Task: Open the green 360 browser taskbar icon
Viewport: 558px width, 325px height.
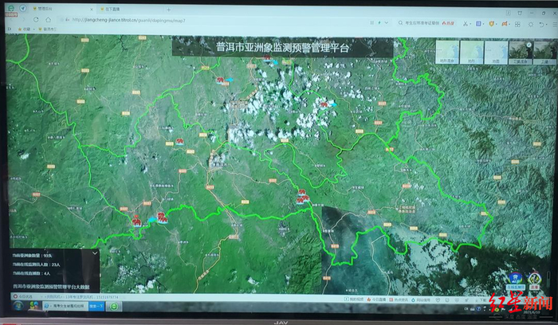Action: 114,306
